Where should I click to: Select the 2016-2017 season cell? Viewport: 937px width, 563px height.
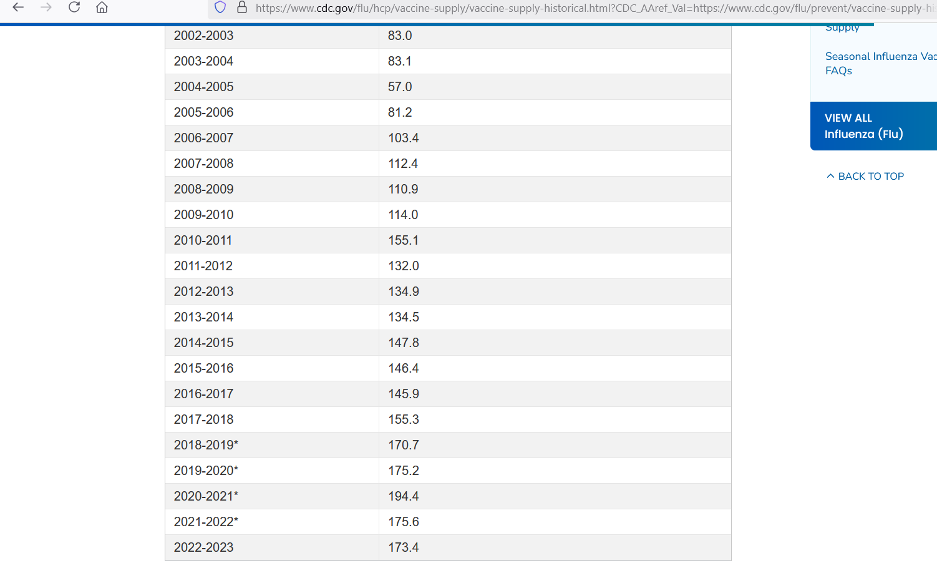click(272, 394)
